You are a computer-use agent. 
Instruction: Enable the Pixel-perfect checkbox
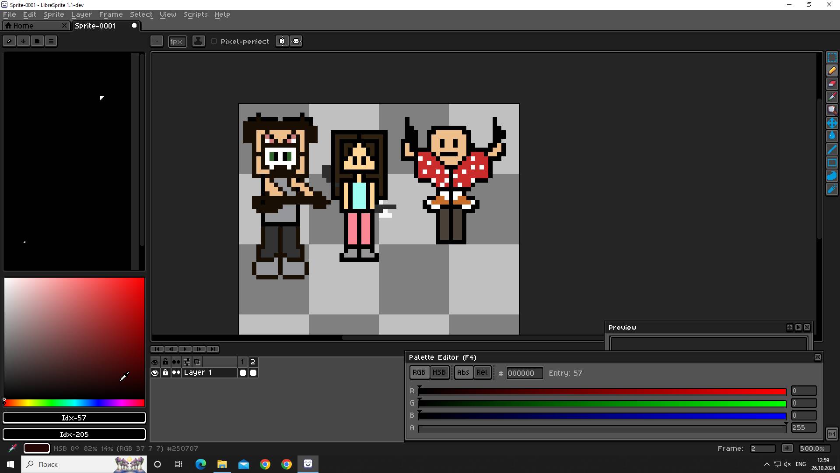[214, 41]
